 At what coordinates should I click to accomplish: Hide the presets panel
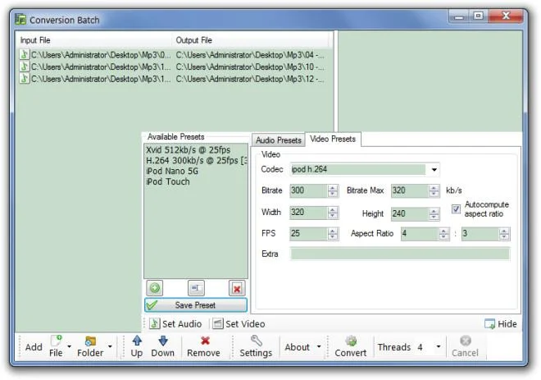coord(501,323)
